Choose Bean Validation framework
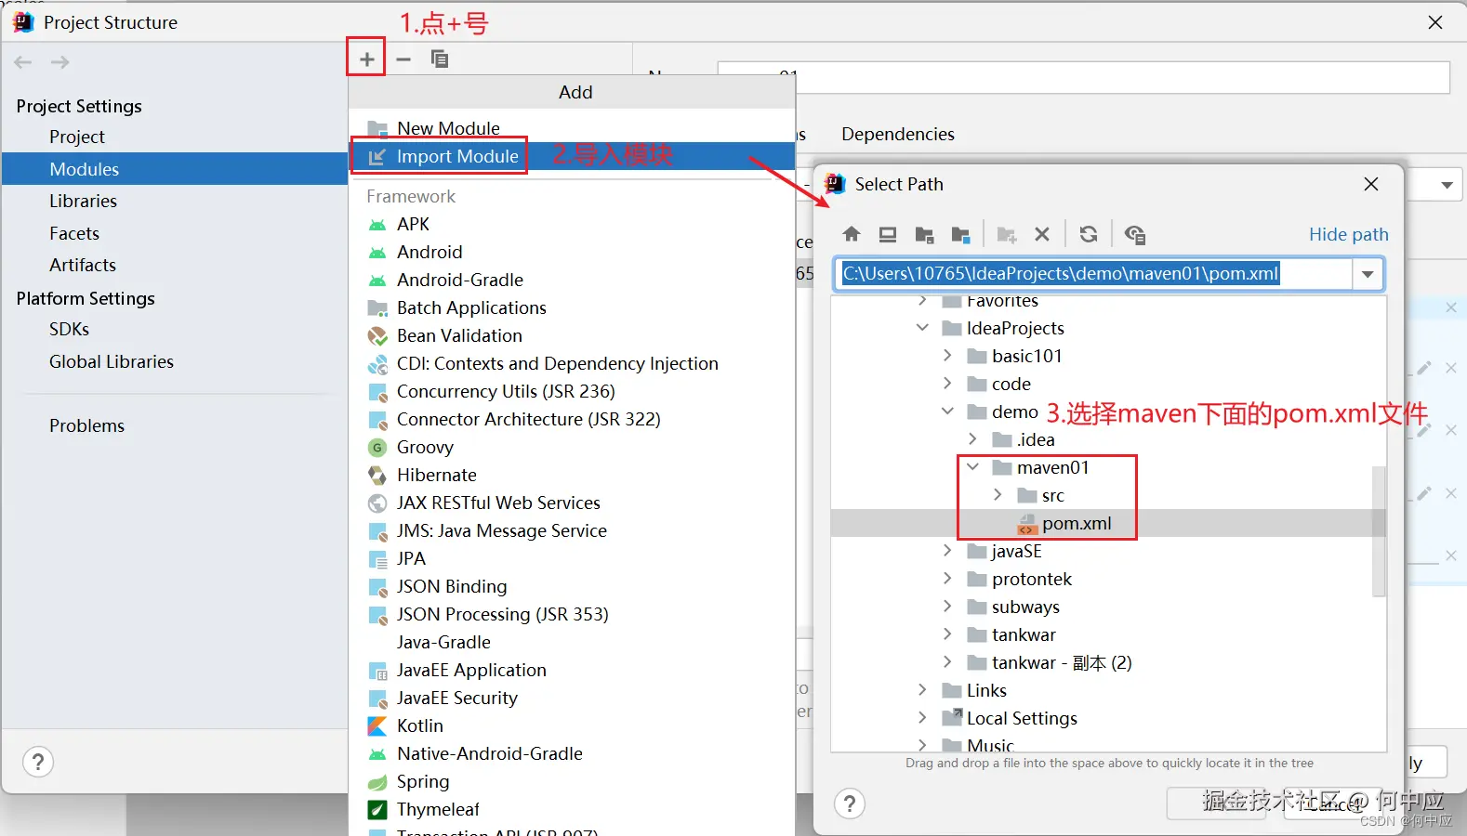Screen dimensions: 1467x836 [x=459, y=335]
